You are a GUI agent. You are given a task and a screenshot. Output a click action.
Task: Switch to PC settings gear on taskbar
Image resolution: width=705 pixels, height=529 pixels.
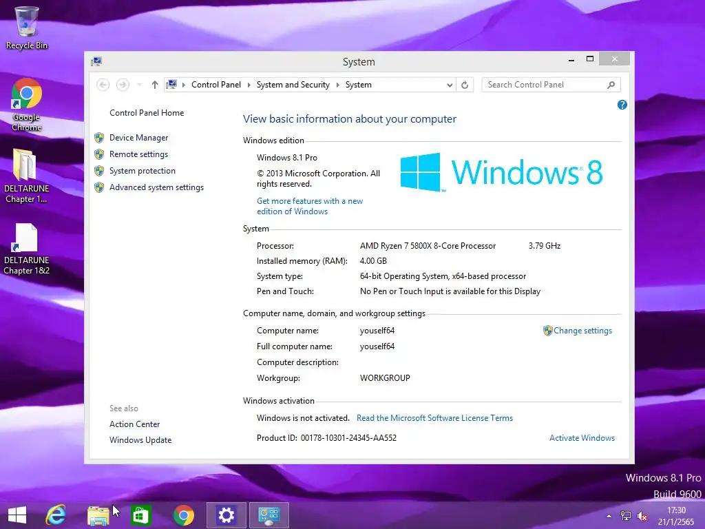coord(226,515)
